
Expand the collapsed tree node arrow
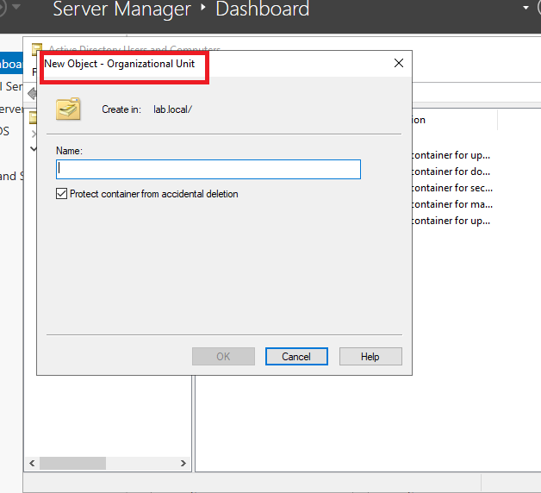(x=34, y=134)
